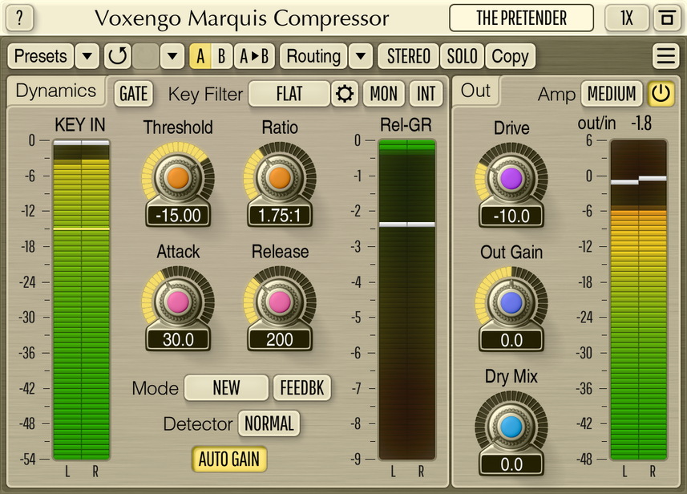The width and height of the screenshot is (687, 494).
Task: Click the Threshold knob
Action: click(177, 177)
